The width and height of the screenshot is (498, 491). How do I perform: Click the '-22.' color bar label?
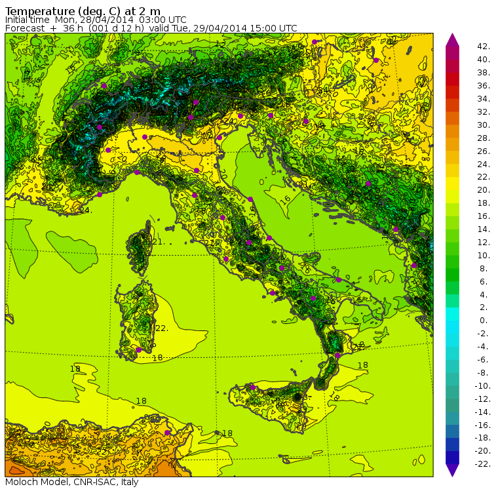[482, 464]
